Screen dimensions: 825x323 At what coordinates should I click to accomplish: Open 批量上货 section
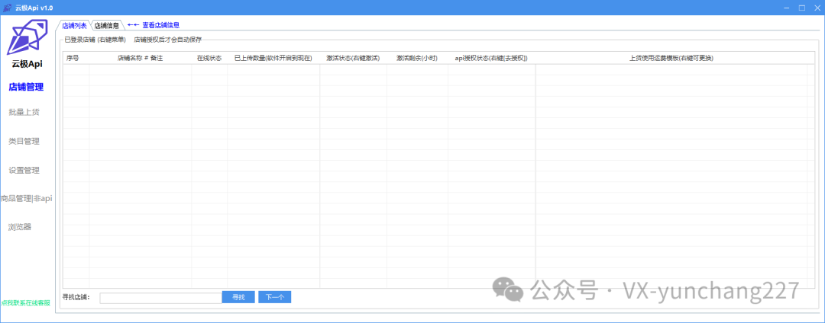pyautogui.click(x=24, y=112)
